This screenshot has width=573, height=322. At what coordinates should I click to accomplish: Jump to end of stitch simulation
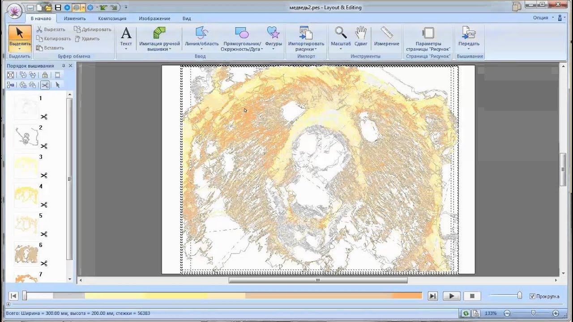pos(432,296)
